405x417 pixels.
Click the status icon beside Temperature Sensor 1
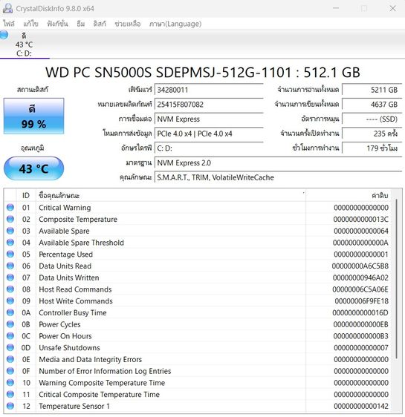pyautogui.click(x=10, y=406)
